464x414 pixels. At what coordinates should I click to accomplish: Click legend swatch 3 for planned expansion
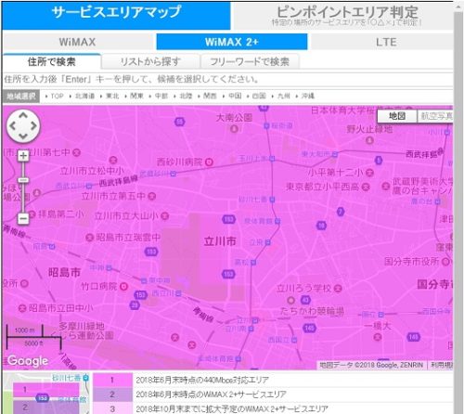[x=112, y=408]
